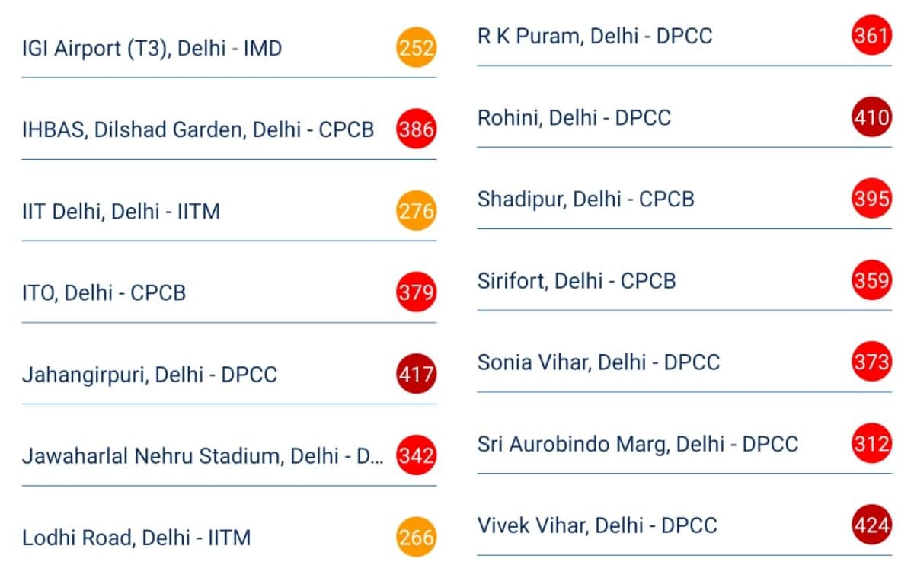Open Jawaharlal Nehru Stadium station row

pos(203,456)
